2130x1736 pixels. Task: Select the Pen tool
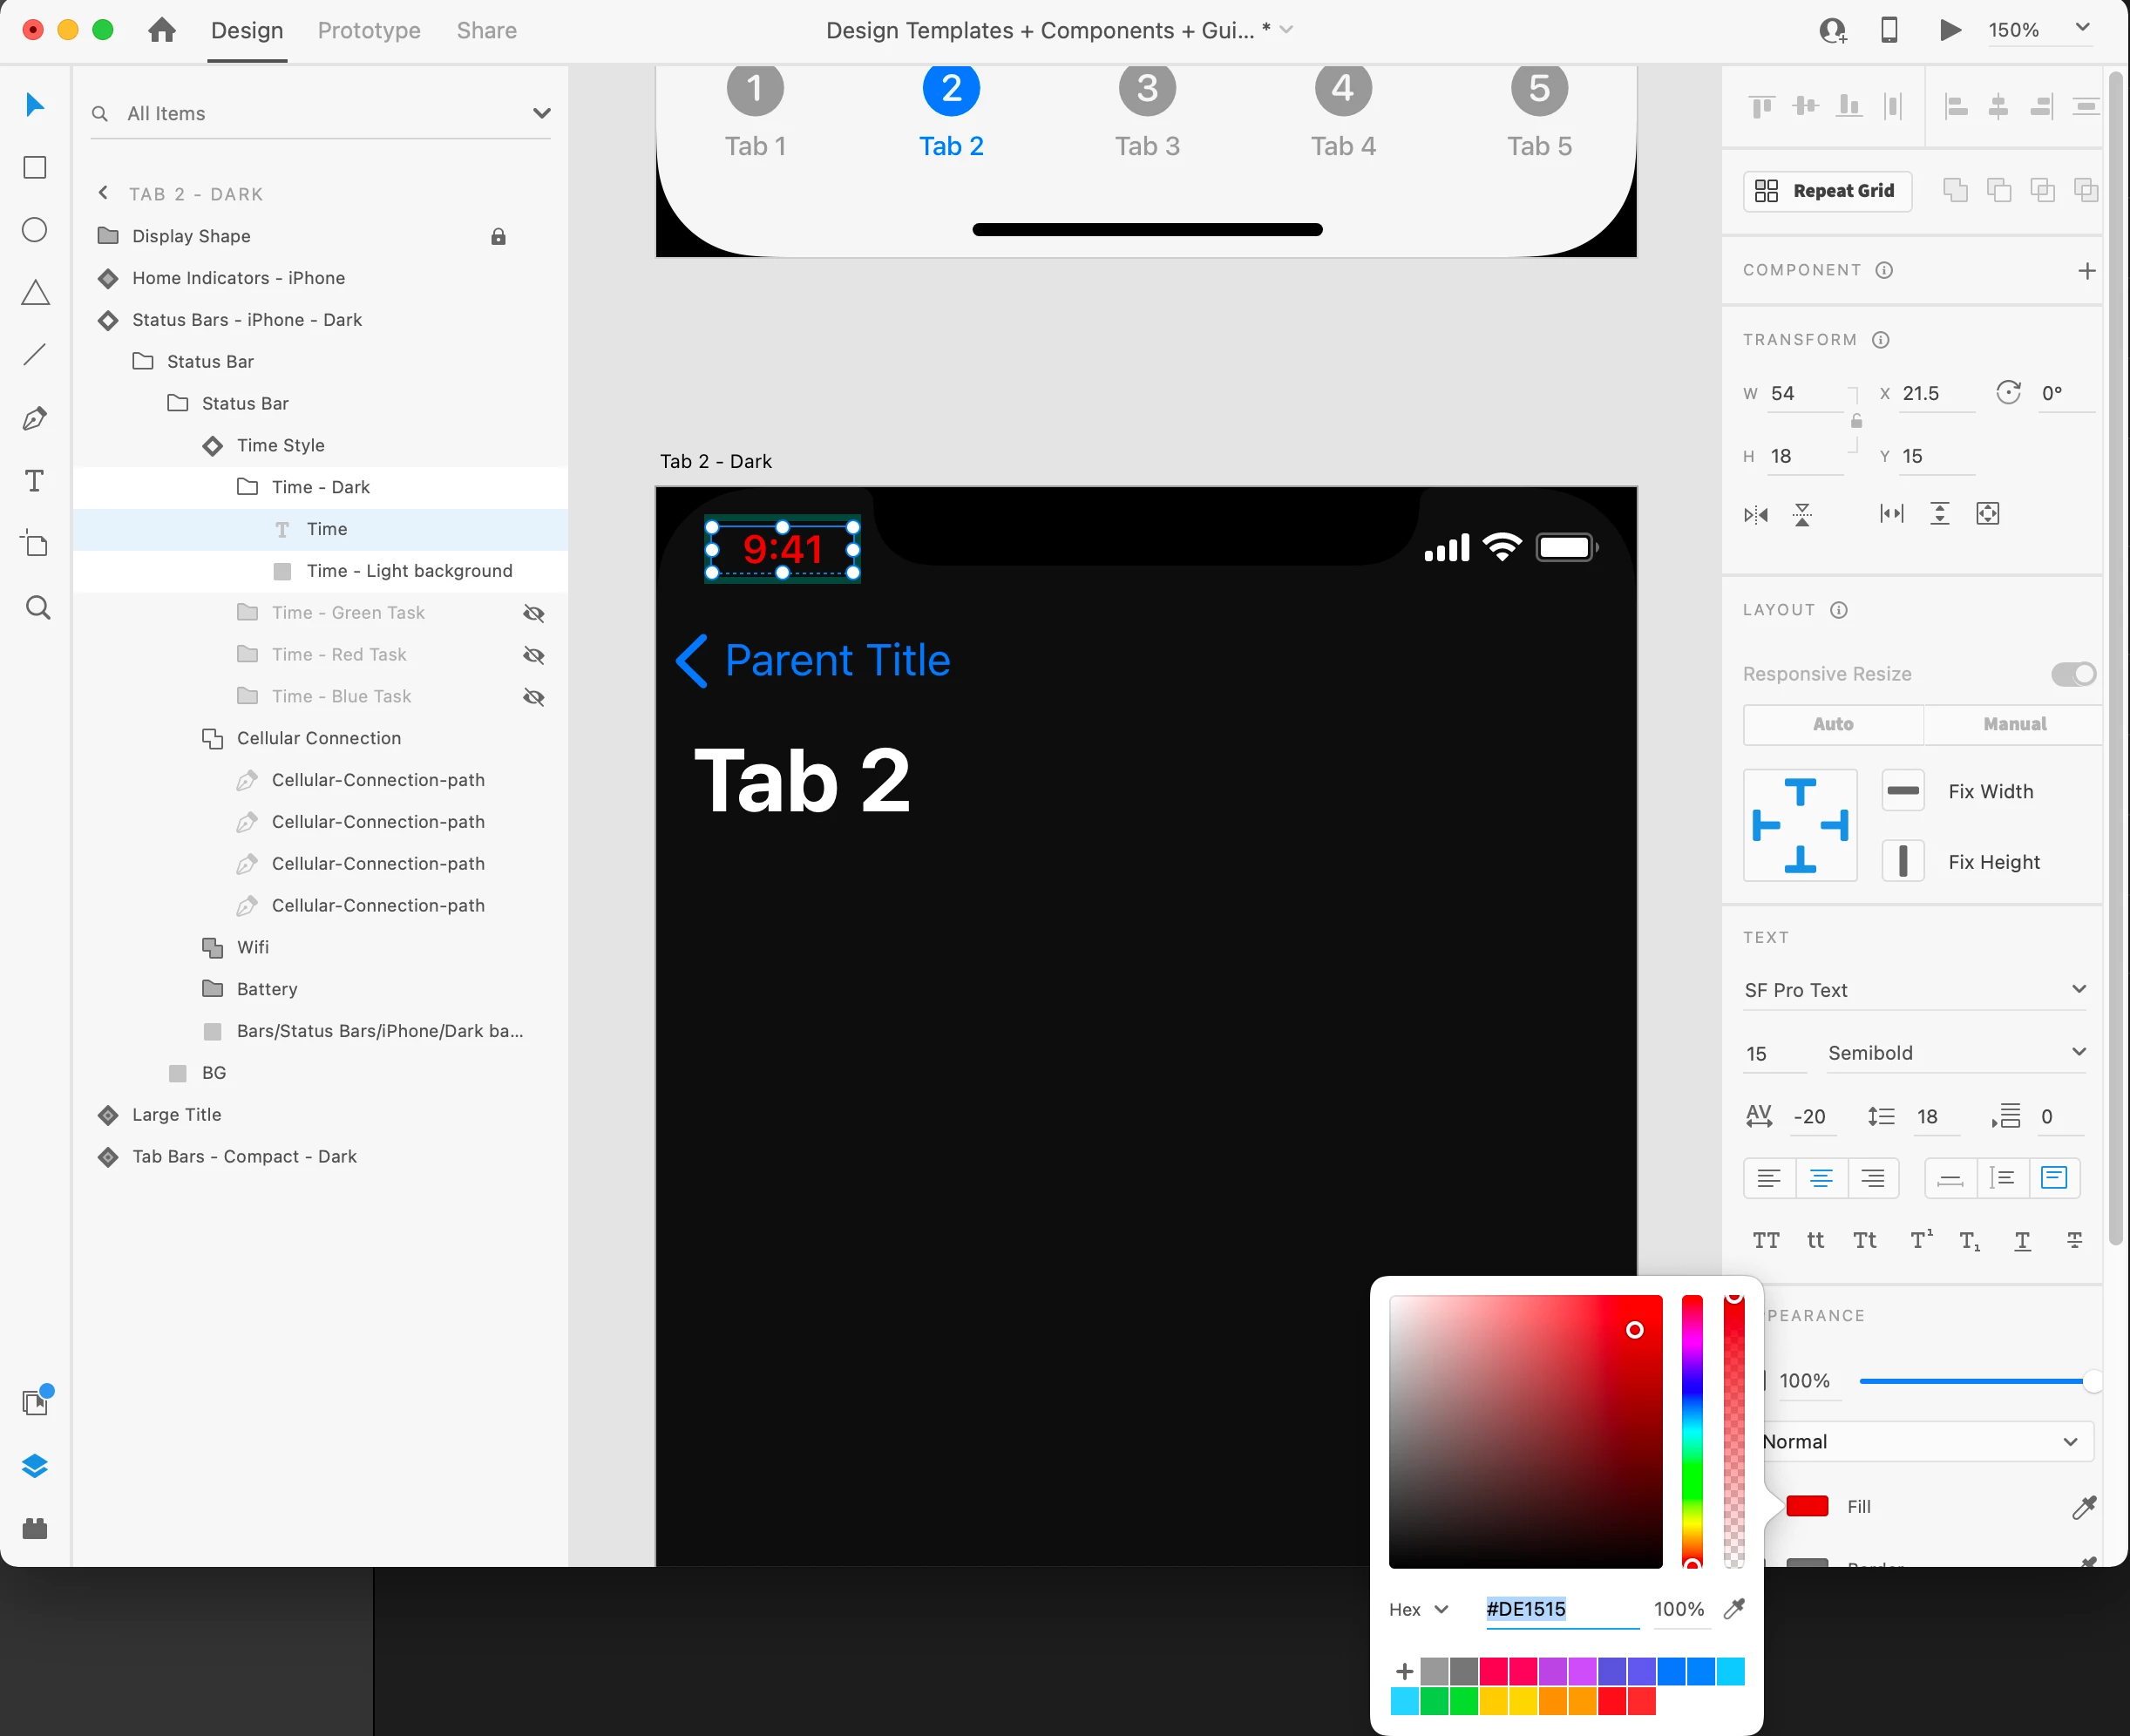tap(35, 419)
